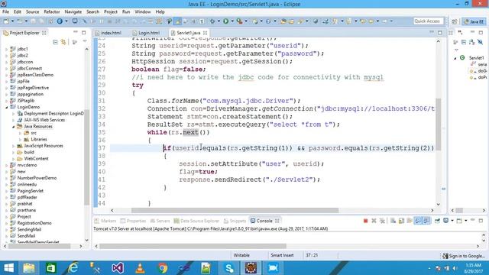Click the blue Skype-style S toolbar icon
Screen dimensions: 489x275
point(60,21)
